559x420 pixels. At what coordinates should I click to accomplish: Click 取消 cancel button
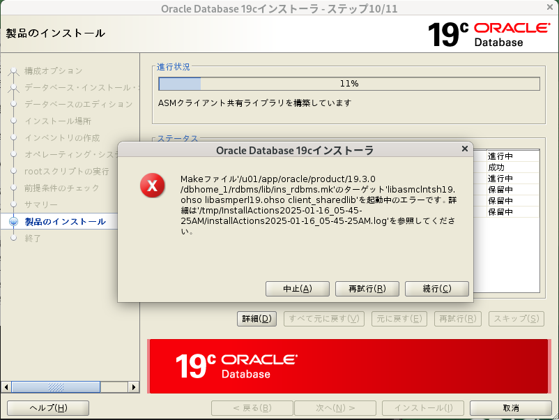(x=511, y=408)
